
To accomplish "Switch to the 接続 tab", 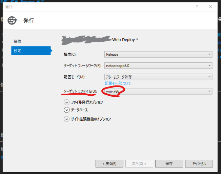I will click(18, 41).
